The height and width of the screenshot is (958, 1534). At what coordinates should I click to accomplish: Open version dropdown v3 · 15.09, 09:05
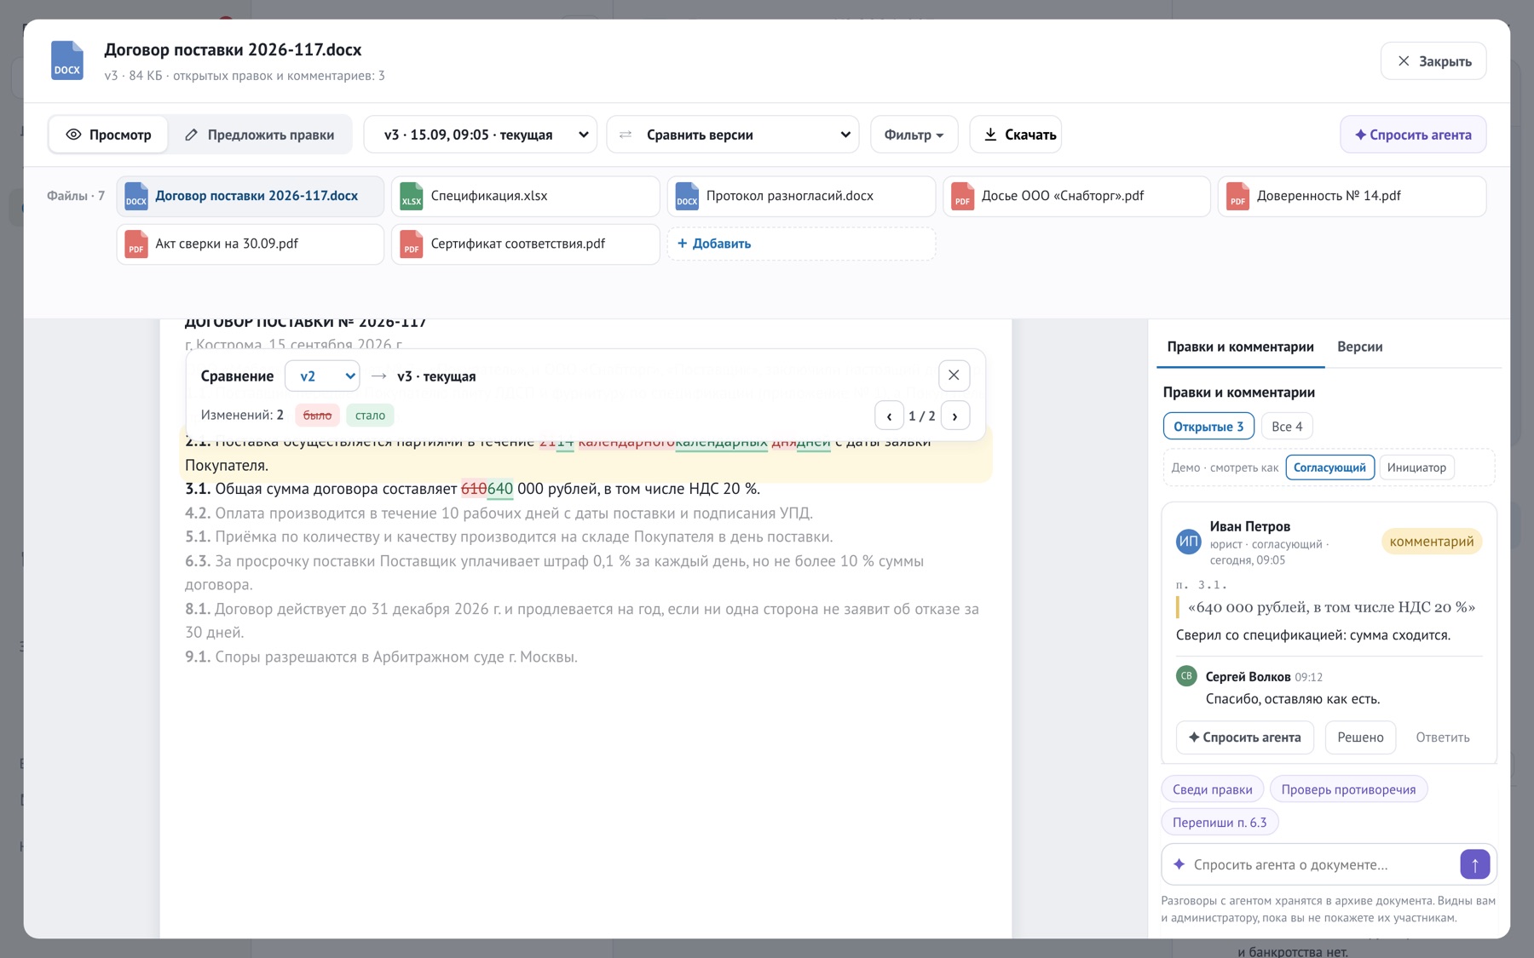pos(481,135)
